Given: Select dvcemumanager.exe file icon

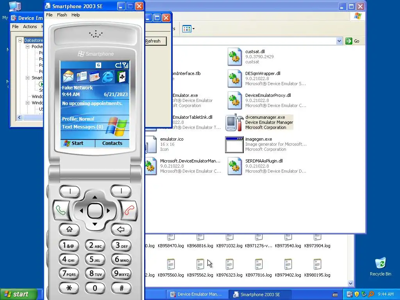Looking at the screenshot, I should tap(234, 122).
